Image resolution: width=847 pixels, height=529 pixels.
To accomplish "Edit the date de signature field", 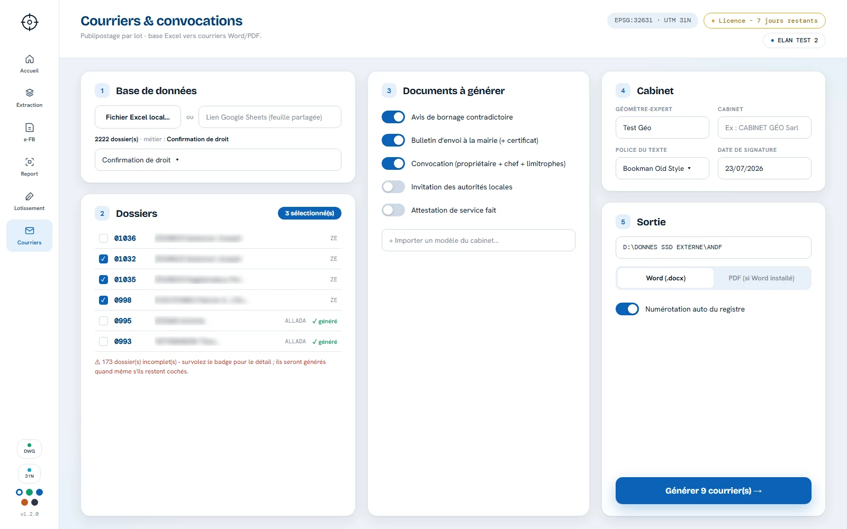I will [764, 168].
